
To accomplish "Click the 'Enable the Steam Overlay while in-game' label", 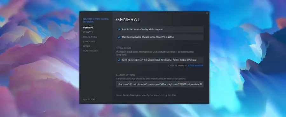I will [142, 29].
